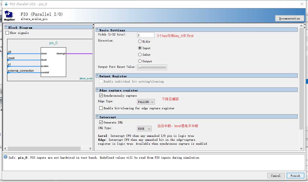Click the PIO window title icon
308x182 pixels.
click(6, 4)
